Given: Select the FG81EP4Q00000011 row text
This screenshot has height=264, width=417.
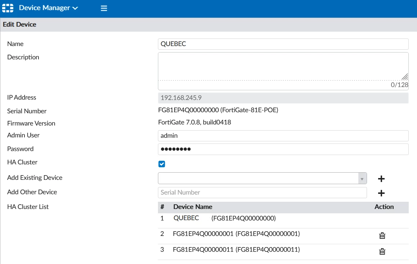Looking at the screenshot, I should point(236,250).
